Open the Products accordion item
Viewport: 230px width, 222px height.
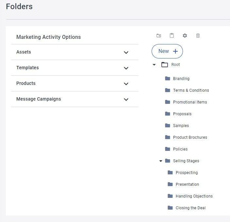[75, 83]
